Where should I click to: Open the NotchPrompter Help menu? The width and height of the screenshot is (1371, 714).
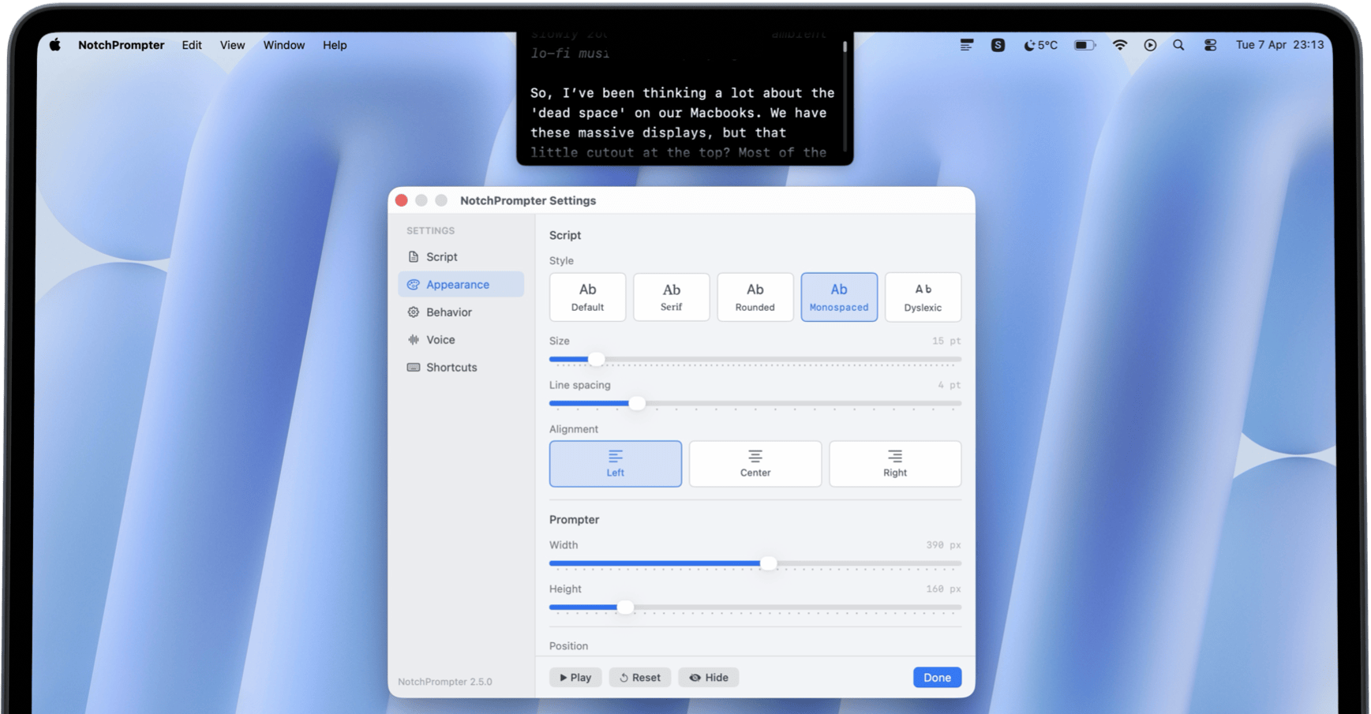[x=335, y=45]
